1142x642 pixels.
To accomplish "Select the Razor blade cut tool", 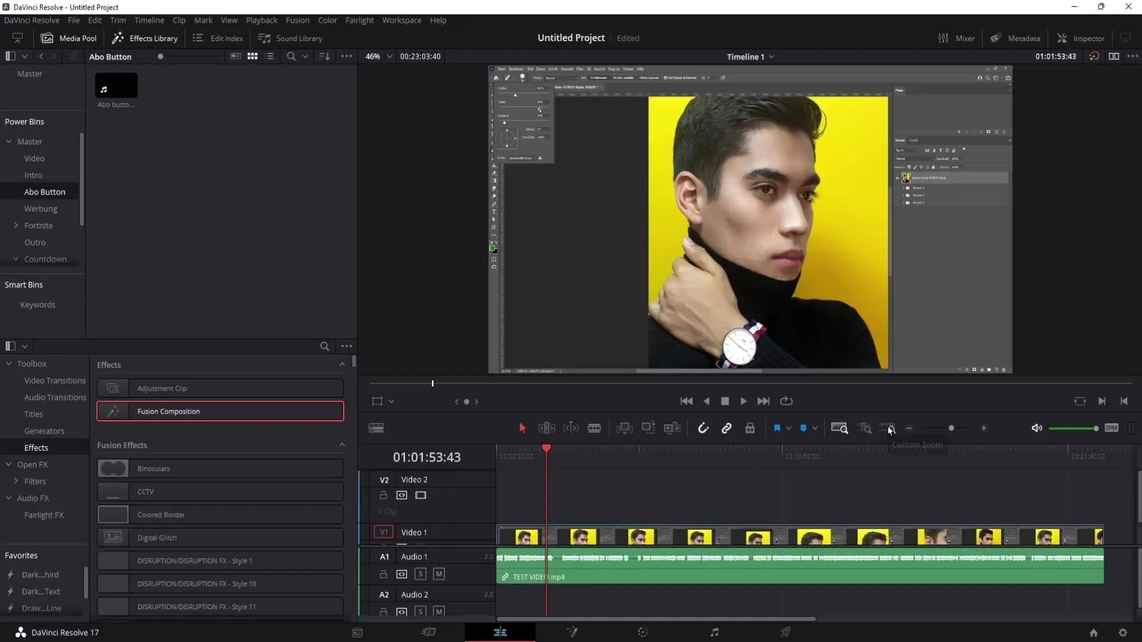I will (x=594, y=428).
